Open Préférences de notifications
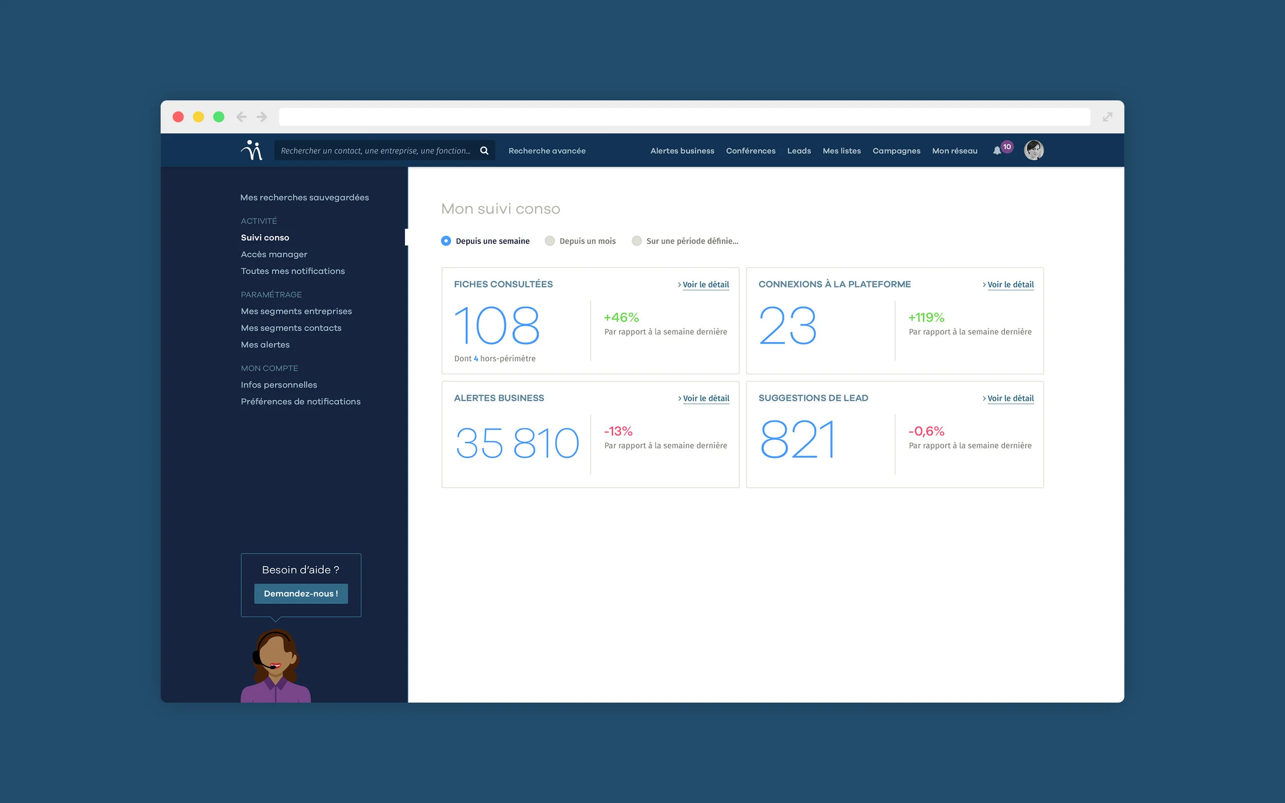This screenshot has width=1285, height=803. 300,402
